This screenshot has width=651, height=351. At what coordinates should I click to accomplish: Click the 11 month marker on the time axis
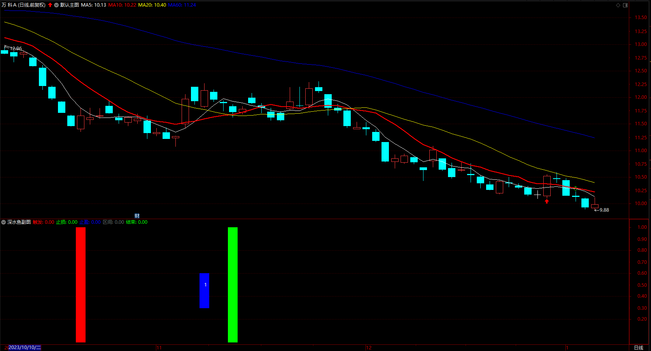pos(159,348)
